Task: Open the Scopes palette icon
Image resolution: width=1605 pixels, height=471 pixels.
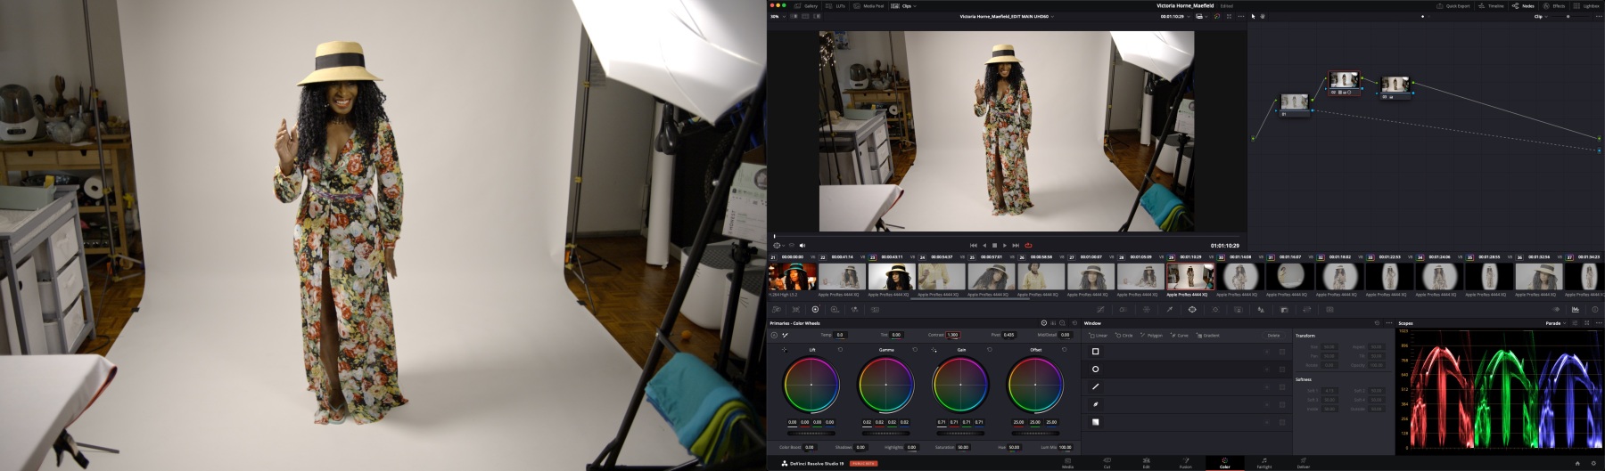Action: (x=1576, y=310)
